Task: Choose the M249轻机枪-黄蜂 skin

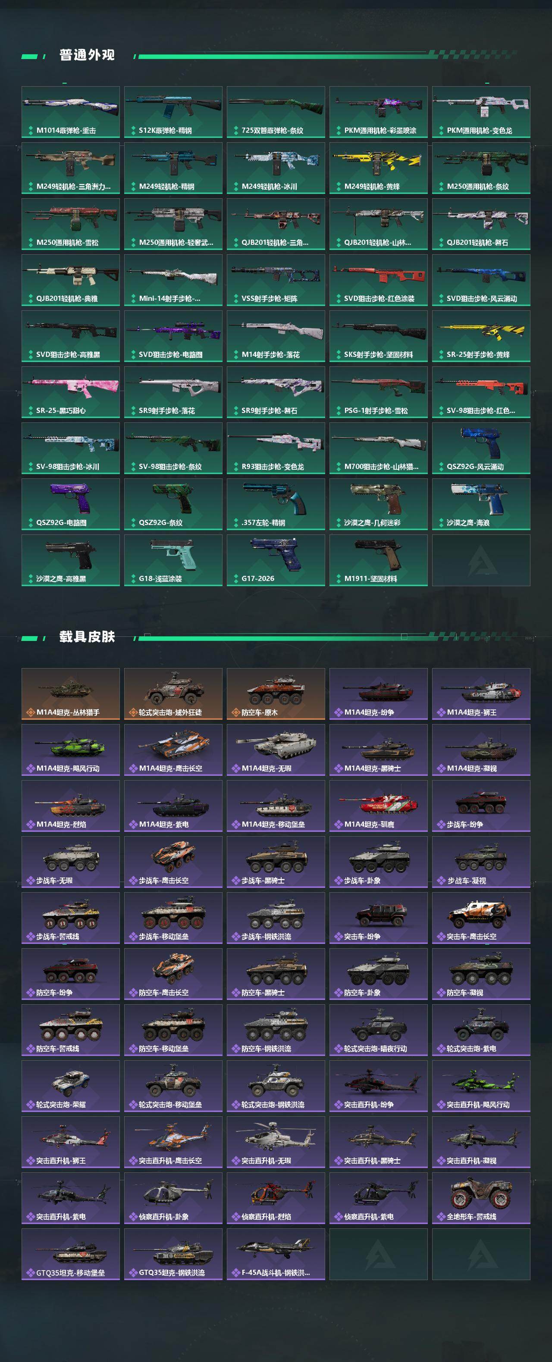Action: [378, 168]
